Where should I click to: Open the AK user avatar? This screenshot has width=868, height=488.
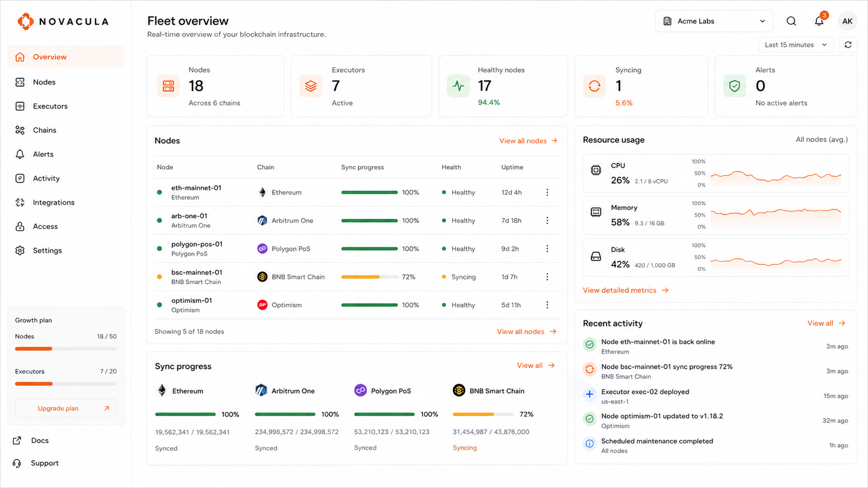[847, 21]
